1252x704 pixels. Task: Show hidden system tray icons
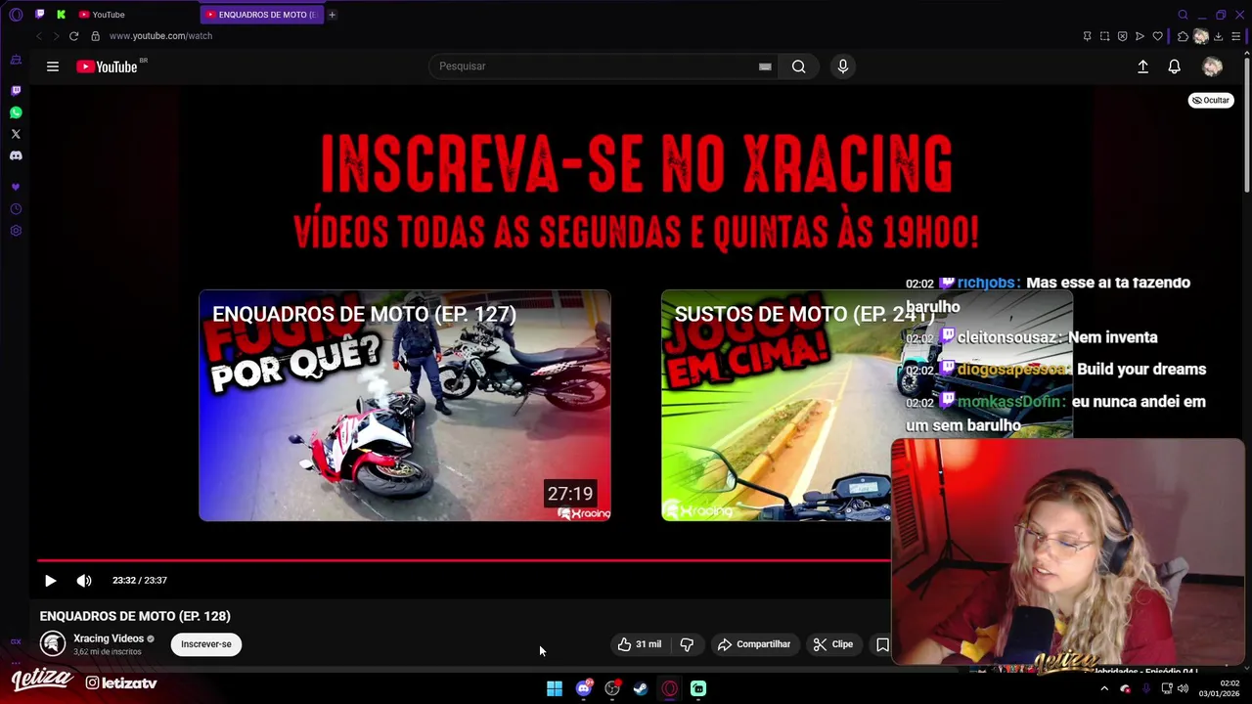click(x=1104, y=688)
